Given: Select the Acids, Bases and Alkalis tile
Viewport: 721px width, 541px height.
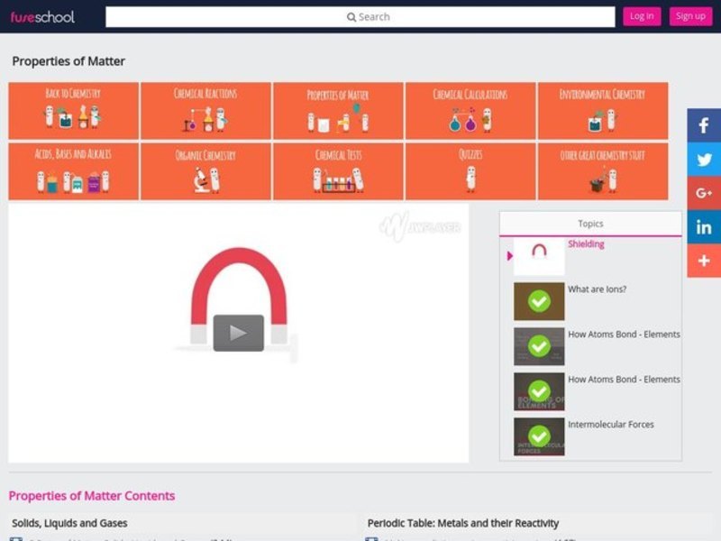Looking at the screenshot, I should pyautogui.click(x=73, y=170).
